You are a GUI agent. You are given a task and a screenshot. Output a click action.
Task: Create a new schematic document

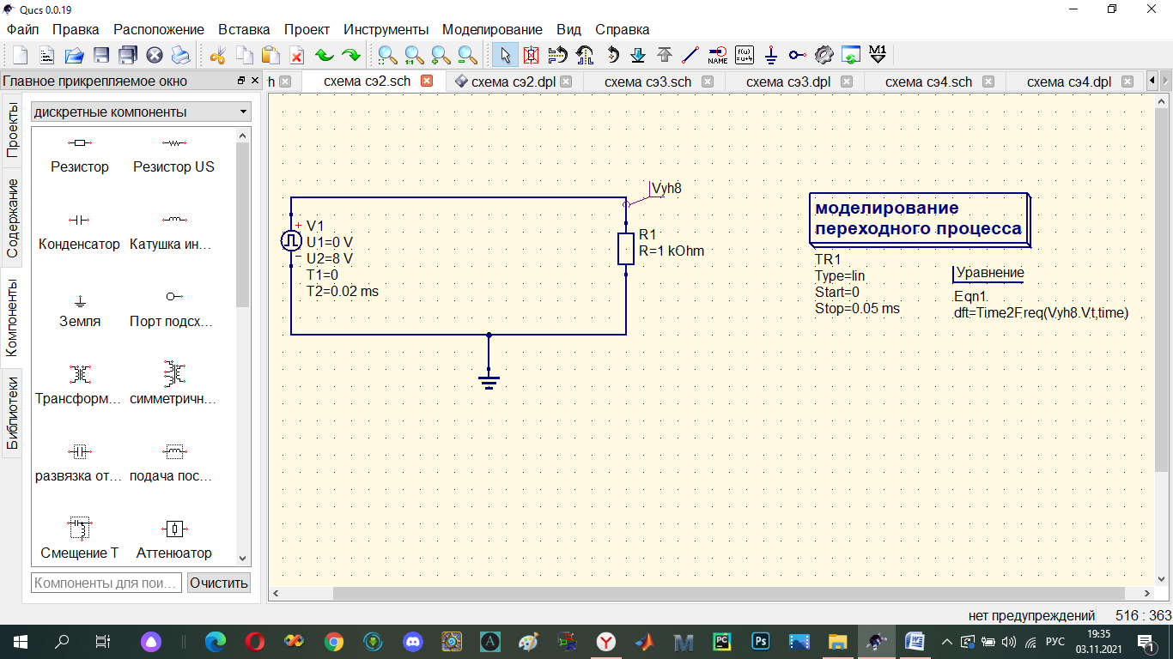tap(19, 56)
